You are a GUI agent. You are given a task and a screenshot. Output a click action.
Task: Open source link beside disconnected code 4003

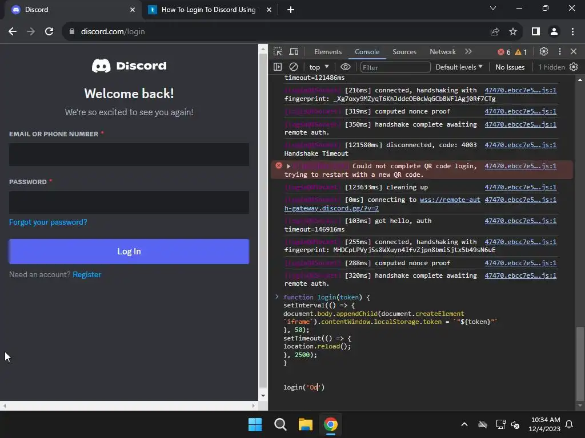click(x=520, y=145)
